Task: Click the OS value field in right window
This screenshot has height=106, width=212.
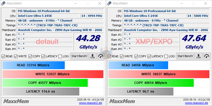Action: 166,11
